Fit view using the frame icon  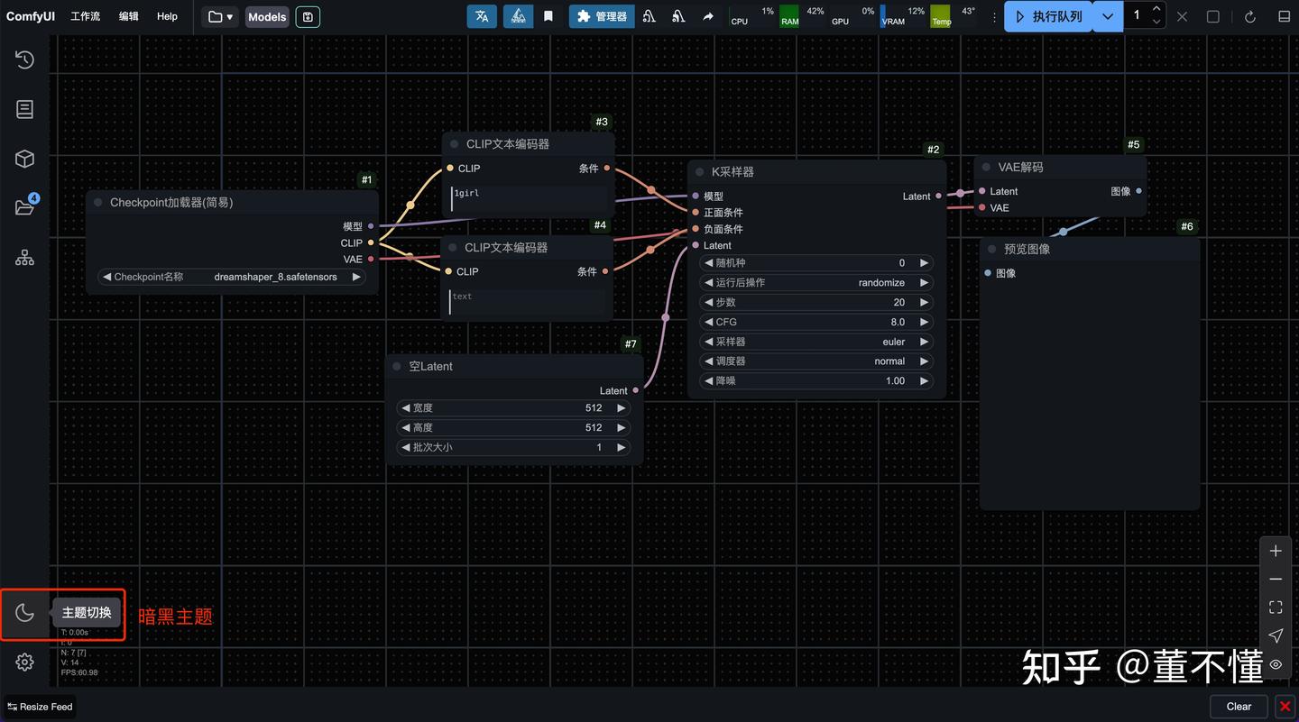(x=1276, y=608)
